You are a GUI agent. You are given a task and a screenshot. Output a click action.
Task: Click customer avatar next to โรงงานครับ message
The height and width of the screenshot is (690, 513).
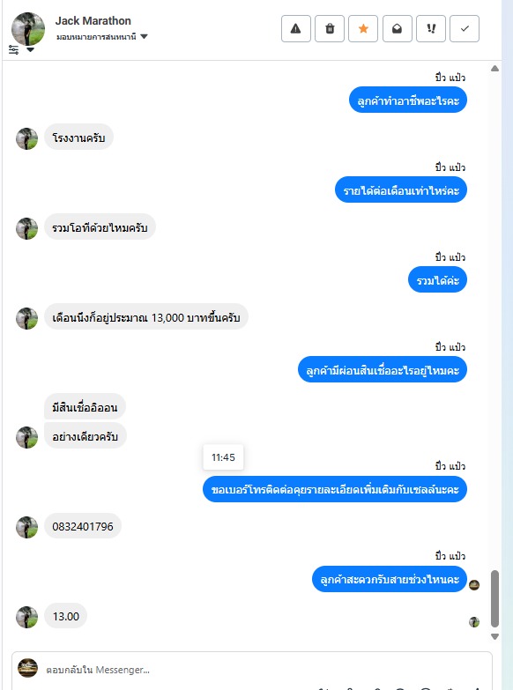point(26,138)
